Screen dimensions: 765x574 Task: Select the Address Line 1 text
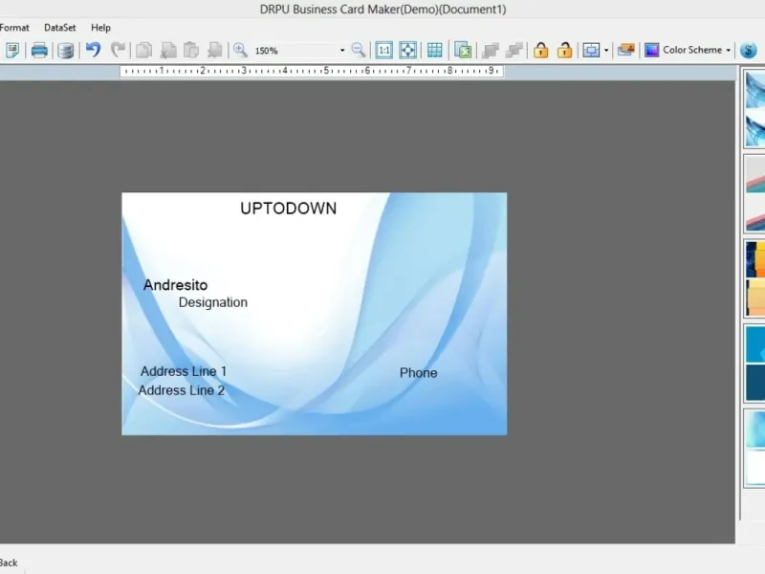pos(184,371)
